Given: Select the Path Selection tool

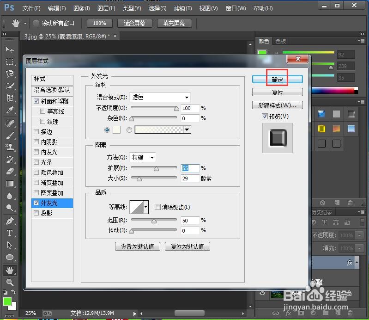Looking at the screenshot, I should point(10,245).
